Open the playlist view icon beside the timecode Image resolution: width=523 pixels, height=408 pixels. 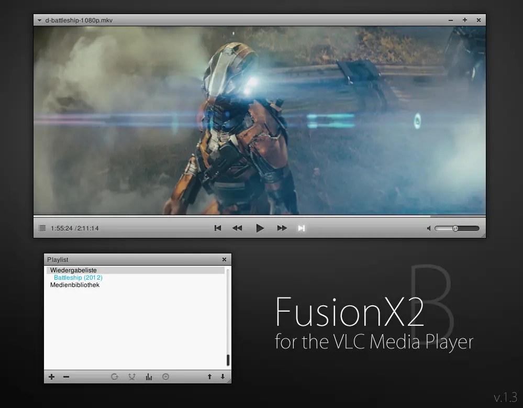[41, 228]
